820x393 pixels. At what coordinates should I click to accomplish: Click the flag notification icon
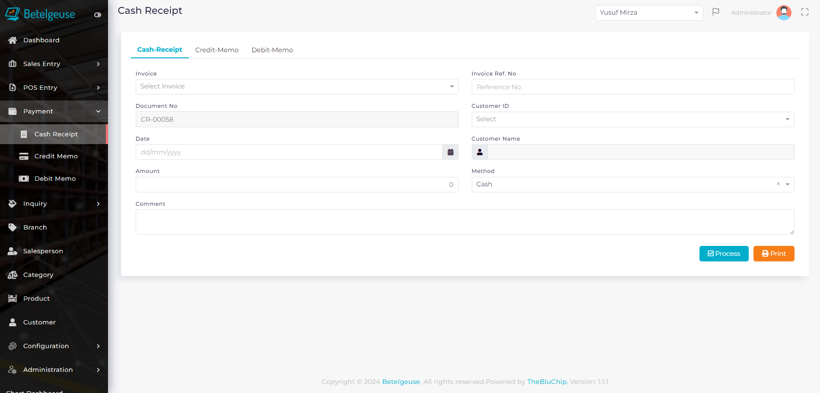715,12
